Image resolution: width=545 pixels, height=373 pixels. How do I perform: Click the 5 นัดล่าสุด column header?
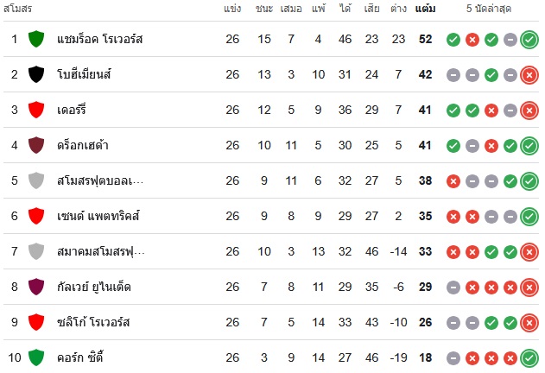[488, 9]
